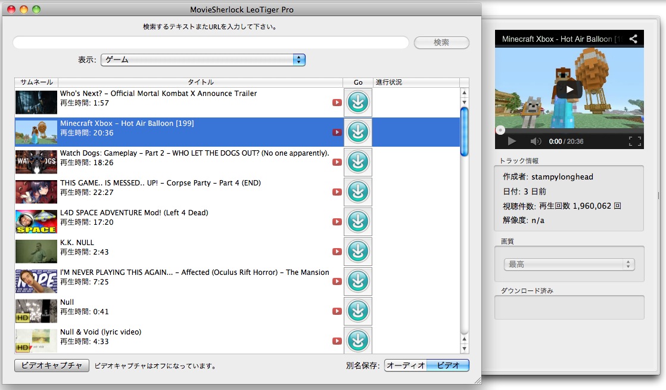
Task: Click fullscreen icon in video player
Action: 634,141
